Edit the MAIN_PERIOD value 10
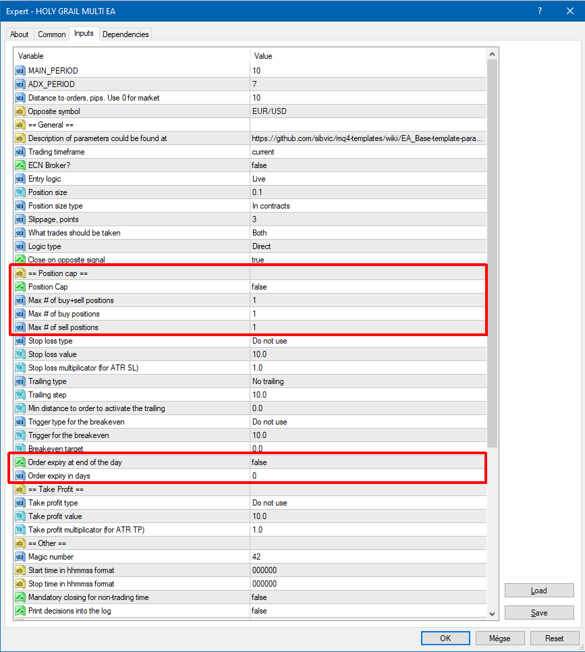This screenshot has height=652, width=585. point(368,71)
